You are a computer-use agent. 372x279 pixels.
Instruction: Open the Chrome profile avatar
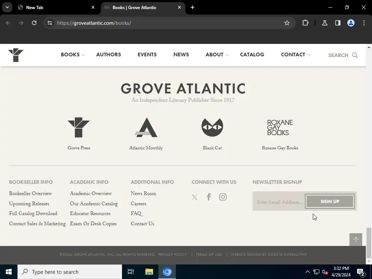(x=351, y=23)
